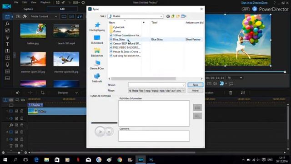
Task: Open the Title Room T icon
Action: point(7,44)
